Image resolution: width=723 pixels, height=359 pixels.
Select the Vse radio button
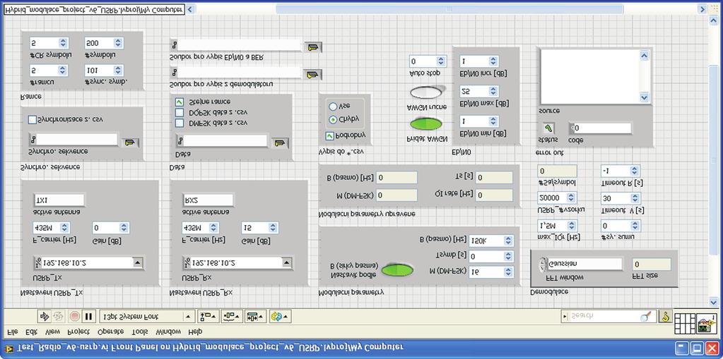pos(333,107)
